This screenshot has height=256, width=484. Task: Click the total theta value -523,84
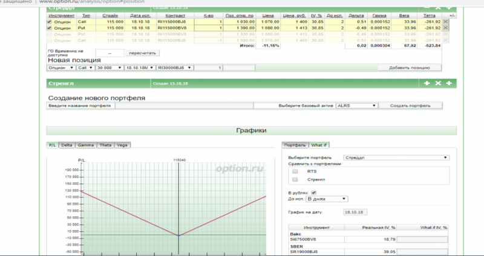tap(432, 46)
